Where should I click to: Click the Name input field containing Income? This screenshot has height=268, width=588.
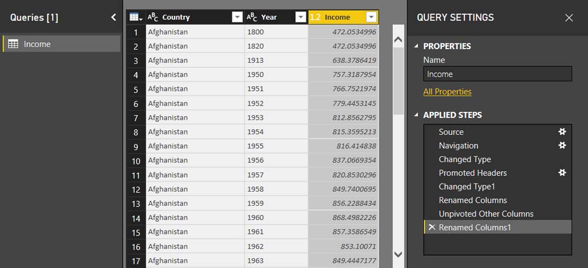point(497,74)
